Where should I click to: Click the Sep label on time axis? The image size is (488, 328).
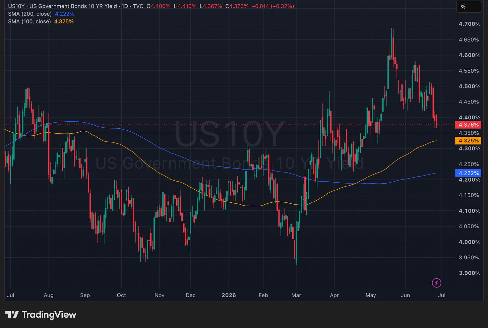click(85, 295)
